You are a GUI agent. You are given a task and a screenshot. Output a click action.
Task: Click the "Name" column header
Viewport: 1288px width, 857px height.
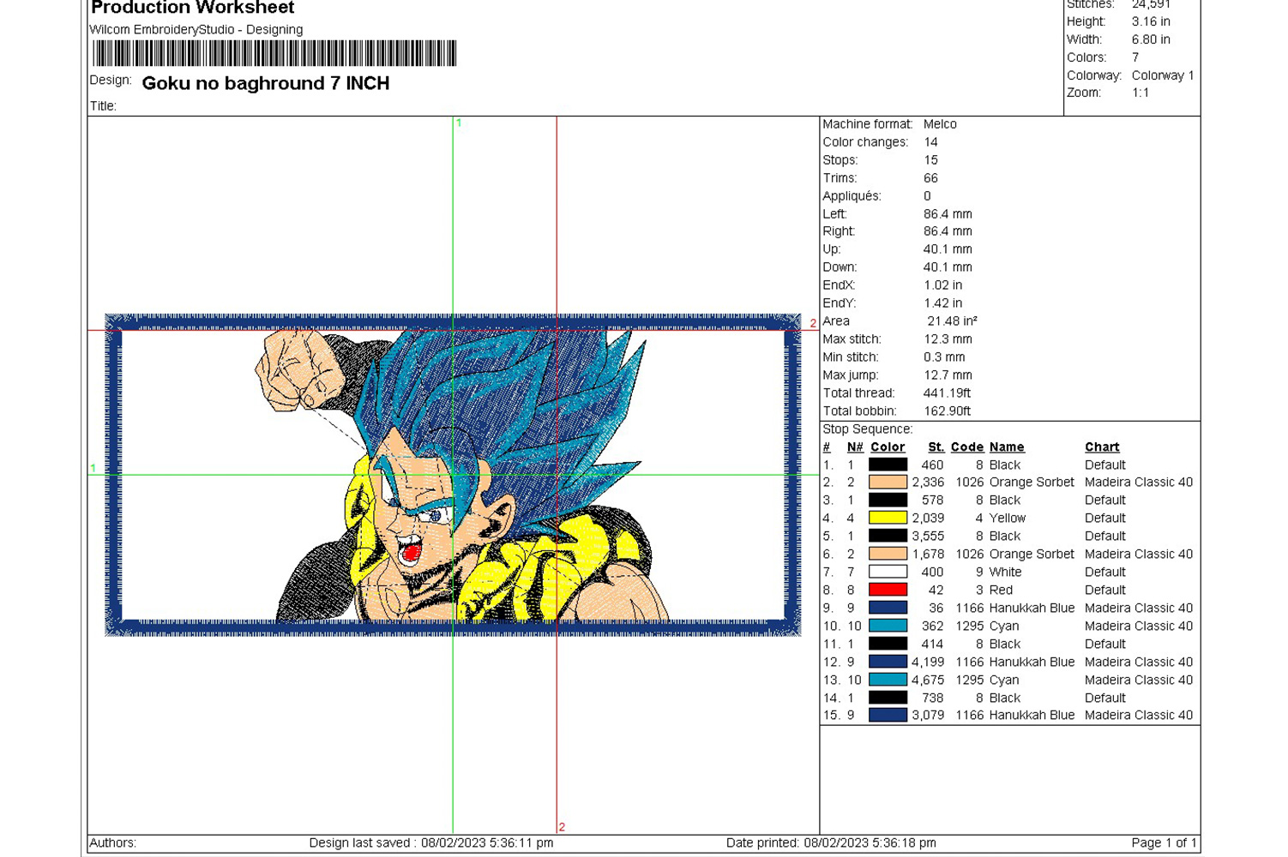pos(1007,447)
